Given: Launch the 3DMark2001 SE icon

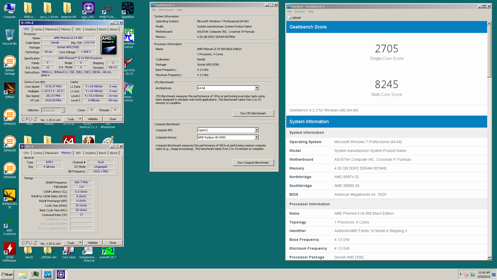Looking at the screenshot, I should coord(10,199).
